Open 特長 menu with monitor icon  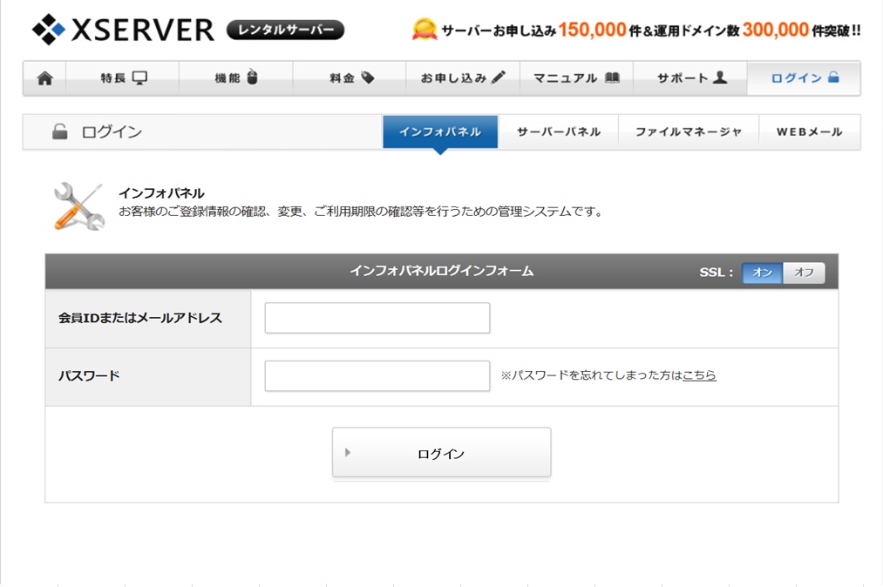(x=123, y=78)
